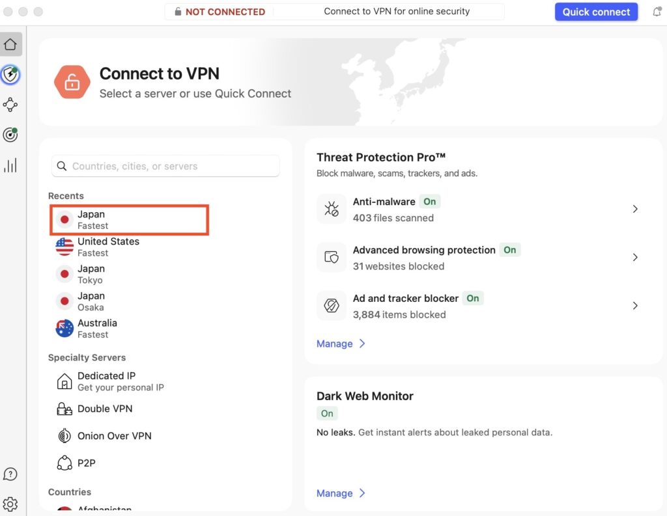This screenshot has height=516, width=667.
Task: Click chevron next to Dark Web Monitor Manage
Action: [x=362, y=493]
